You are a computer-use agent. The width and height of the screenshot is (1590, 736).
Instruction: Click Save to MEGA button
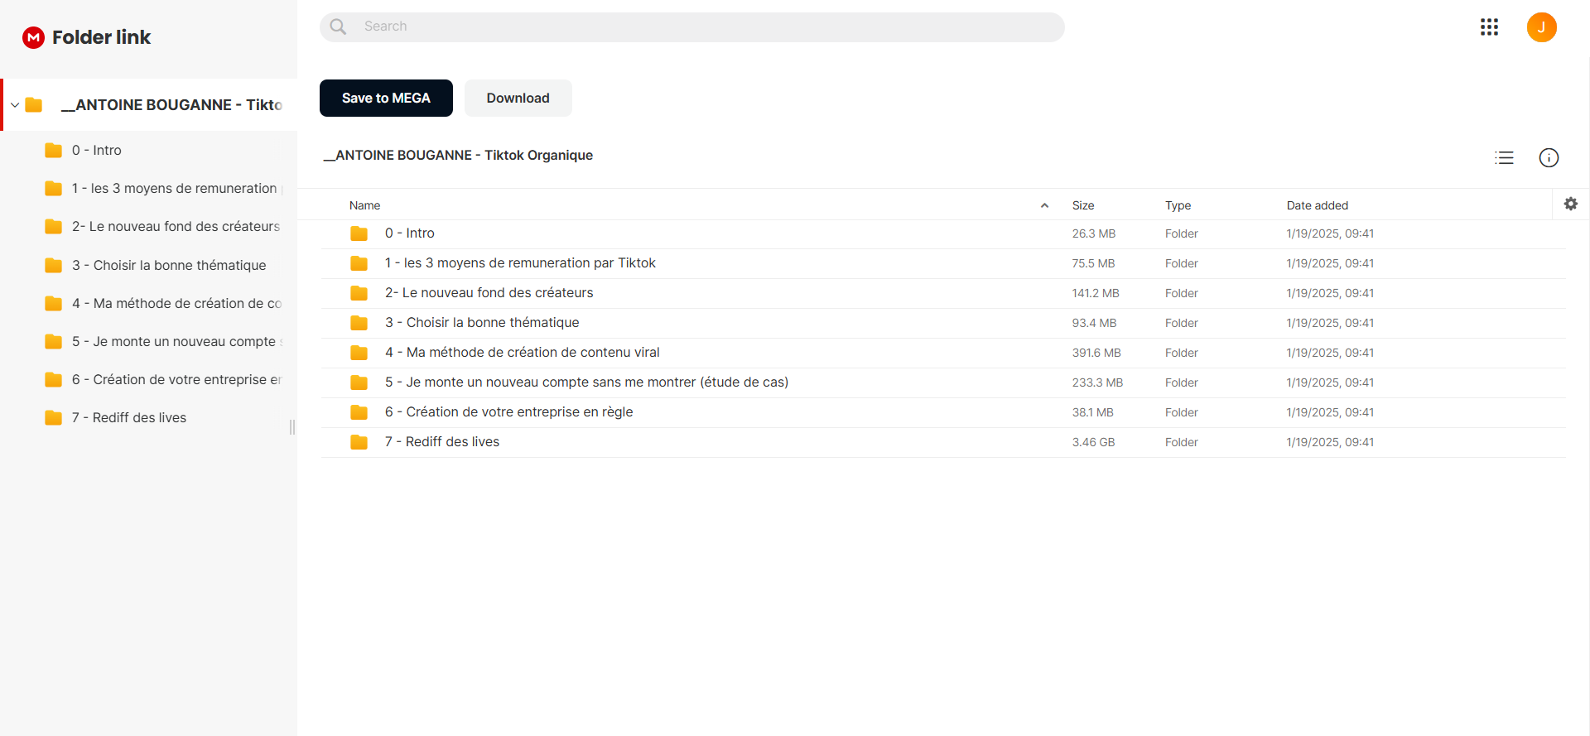tap(386, 98)
